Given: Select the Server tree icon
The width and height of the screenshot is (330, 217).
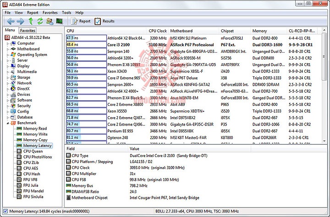Looking at the screenshot, I should [x=13, y=60].
